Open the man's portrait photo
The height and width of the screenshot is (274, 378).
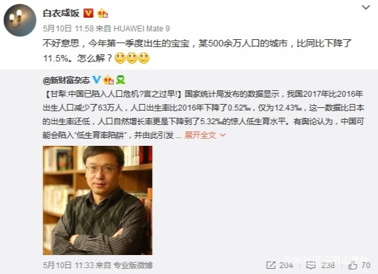[x=98, y=200]
